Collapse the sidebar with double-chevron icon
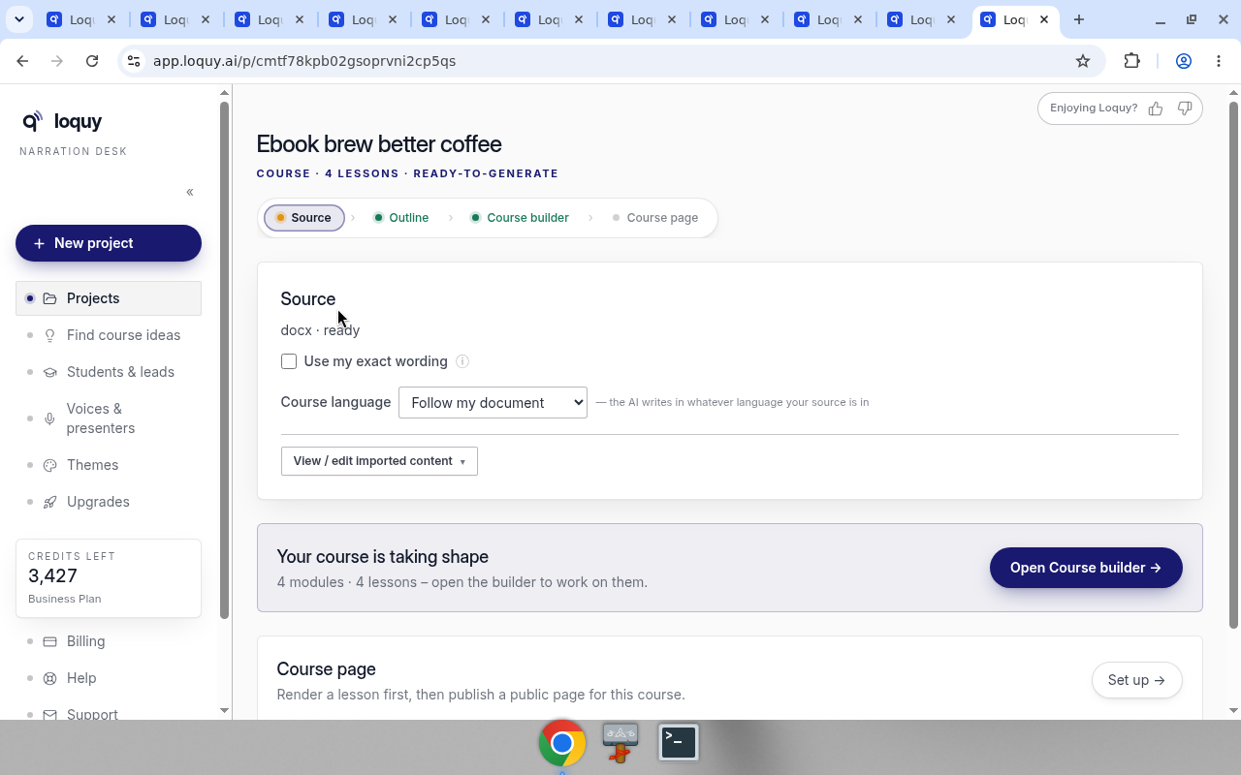The width and height of the screenshot is (1241, 775). point(190,192)
